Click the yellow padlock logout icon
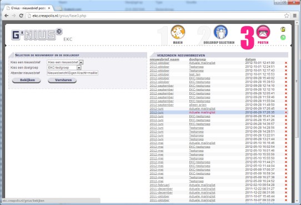Screen dimensions: 301x205 pyautogui.click(x=283, y=29)
